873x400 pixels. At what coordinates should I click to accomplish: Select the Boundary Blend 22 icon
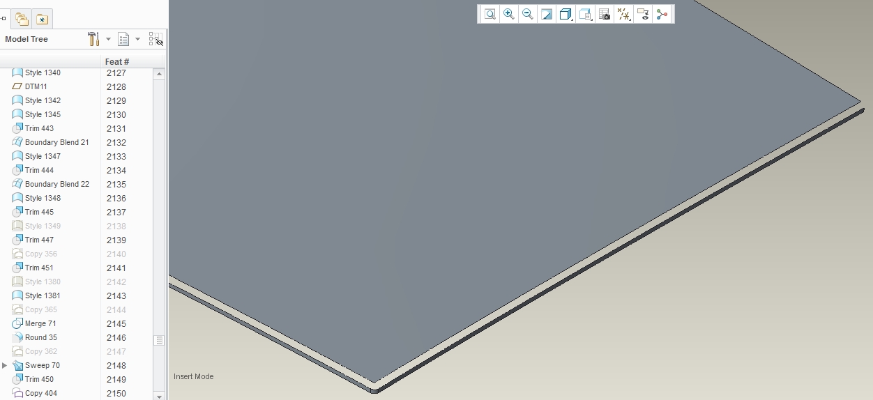(x=17, y=184)
